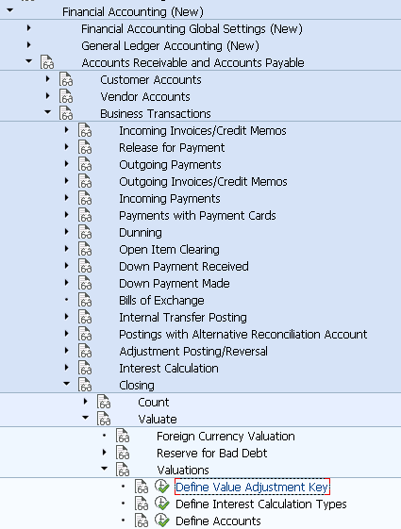Click execute icon beside Define Accounts

161,521
